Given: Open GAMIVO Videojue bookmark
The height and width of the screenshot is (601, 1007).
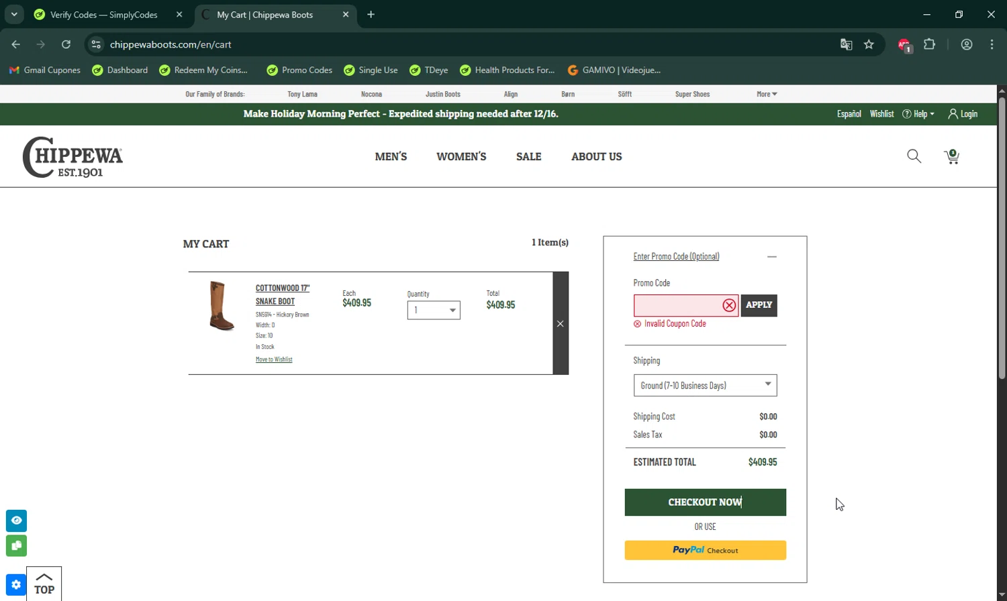Looking at the screenshot, I should [x=614, y=70].
